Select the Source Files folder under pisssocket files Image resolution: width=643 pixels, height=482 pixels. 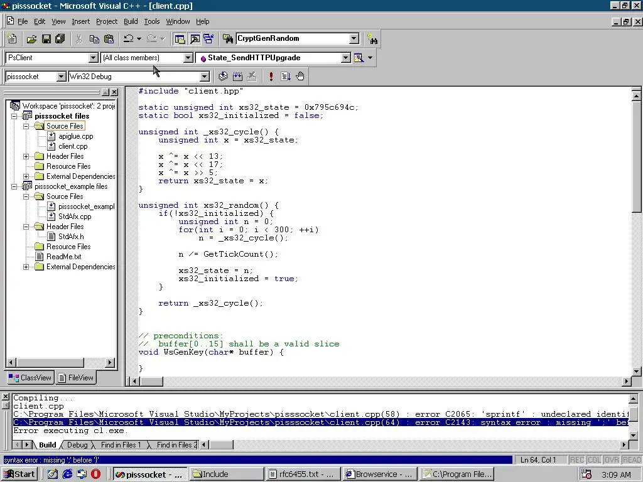pos(65,126)
